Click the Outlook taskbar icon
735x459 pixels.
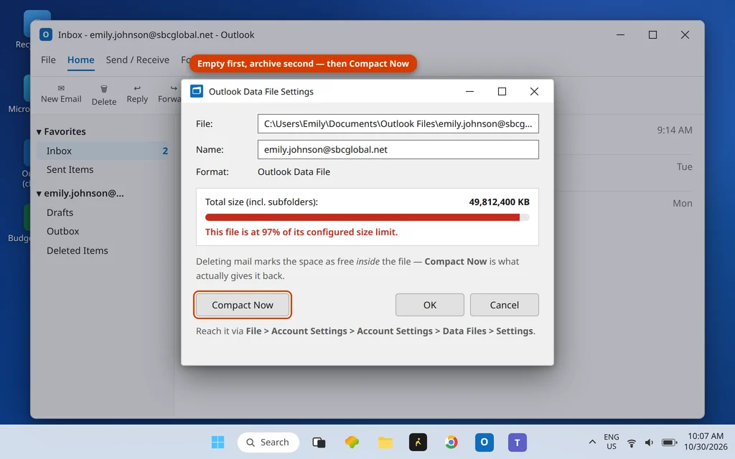point(484,442)
